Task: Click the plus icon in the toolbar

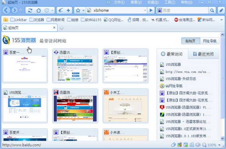Action: 68,11
